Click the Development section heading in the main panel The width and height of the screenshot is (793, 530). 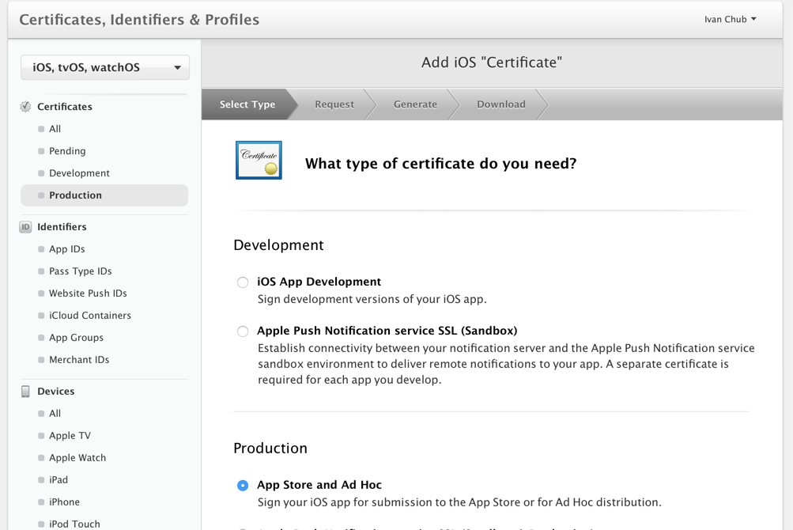pyautogui.click(x=278, y=245)
